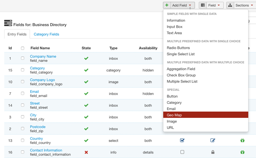Click the red X state for Contact Information
The width and height of the screenshot is (256, 158).
(86, 152)
